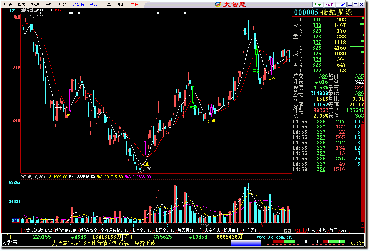Image resolution: width=370 pixels, height=251 pixels.
Task: Click the 大赛 button
Action: (318, 4)
